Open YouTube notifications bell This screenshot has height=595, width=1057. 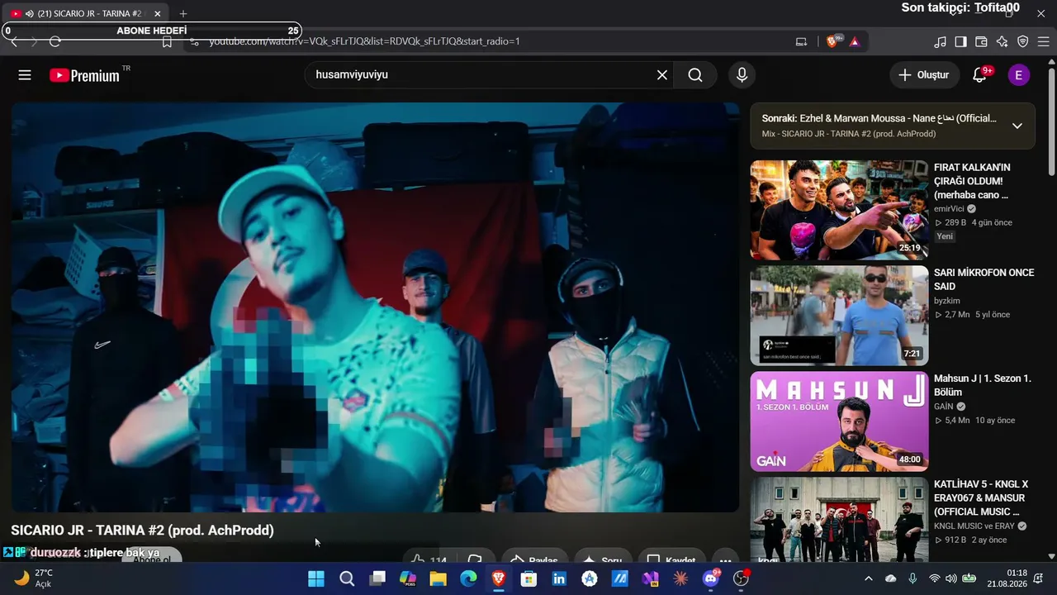point(980,75)
